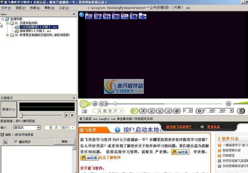The height and width of the screenshot is (173, 248).
Task: Pause playback with the green pause button
Action: point(83,104)
